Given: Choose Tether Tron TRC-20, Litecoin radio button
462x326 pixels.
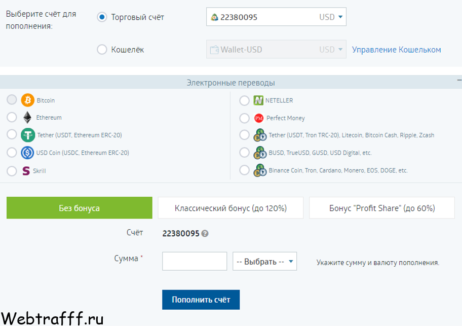Looking at the screenshot, I should [x=244, y=135].
